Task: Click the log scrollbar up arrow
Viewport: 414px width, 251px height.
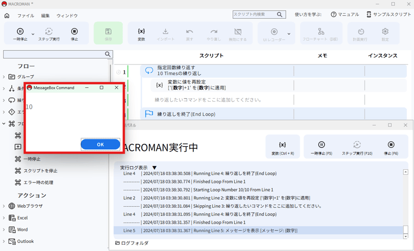Action: click(x=405, y=172)
